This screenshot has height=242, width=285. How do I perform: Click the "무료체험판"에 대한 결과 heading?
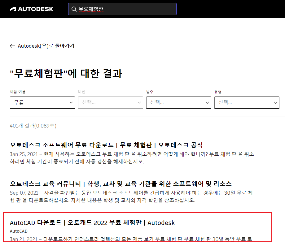66,74
